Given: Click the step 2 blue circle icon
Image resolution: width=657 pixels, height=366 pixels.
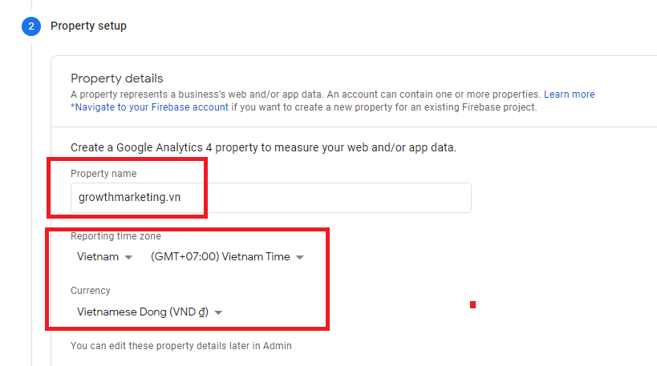Looking at the screenshot, I should [x=31, y=26].
